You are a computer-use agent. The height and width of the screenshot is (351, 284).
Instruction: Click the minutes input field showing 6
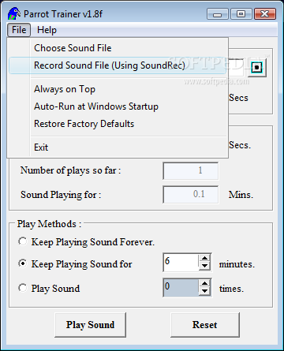[181, 262]
